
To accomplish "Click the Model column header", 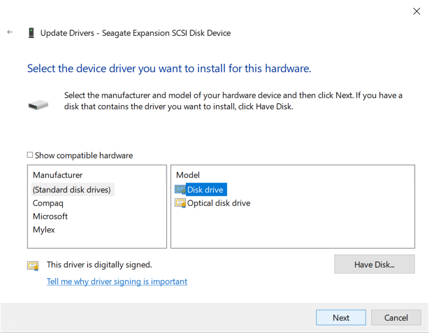I will point(188,175).
